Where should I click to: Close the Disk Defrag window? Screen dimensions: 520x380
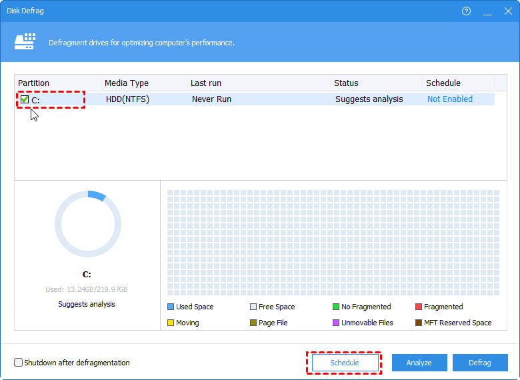[507, 11]
